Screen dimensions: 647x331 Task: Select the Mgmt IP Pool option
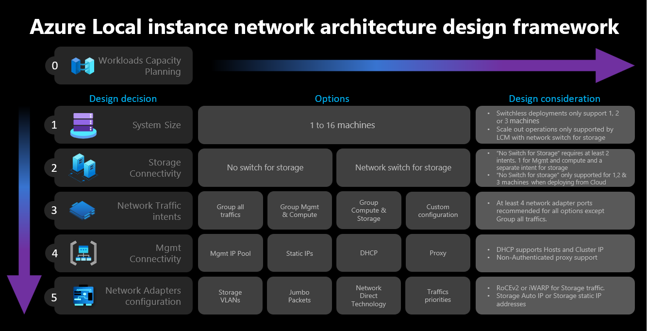(x=230, y=253)
